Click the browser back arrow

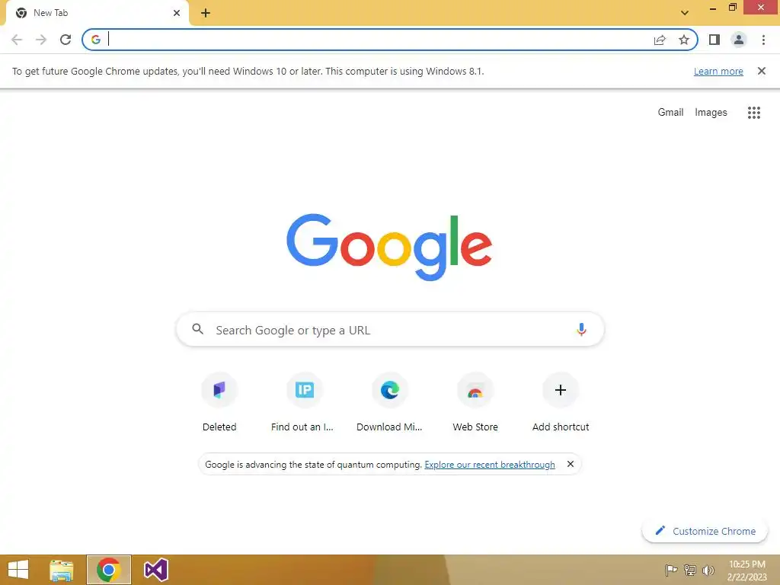[x=17, y=40]
